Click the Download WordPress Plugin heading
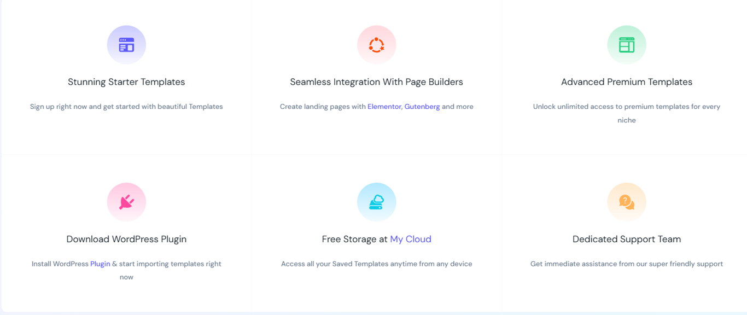This screenshot has height=315, width=747. pyautogui.click(x=126, y=239)
